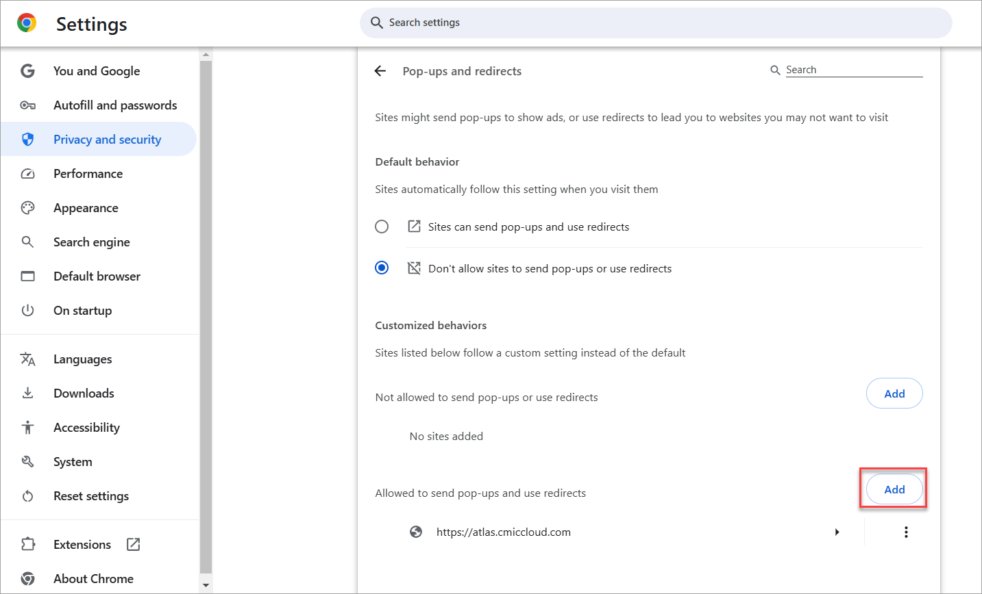Open Autofill and passwords section
This screenshot has height=594, width=982.
pyautogui.click(x=99, y=105)
